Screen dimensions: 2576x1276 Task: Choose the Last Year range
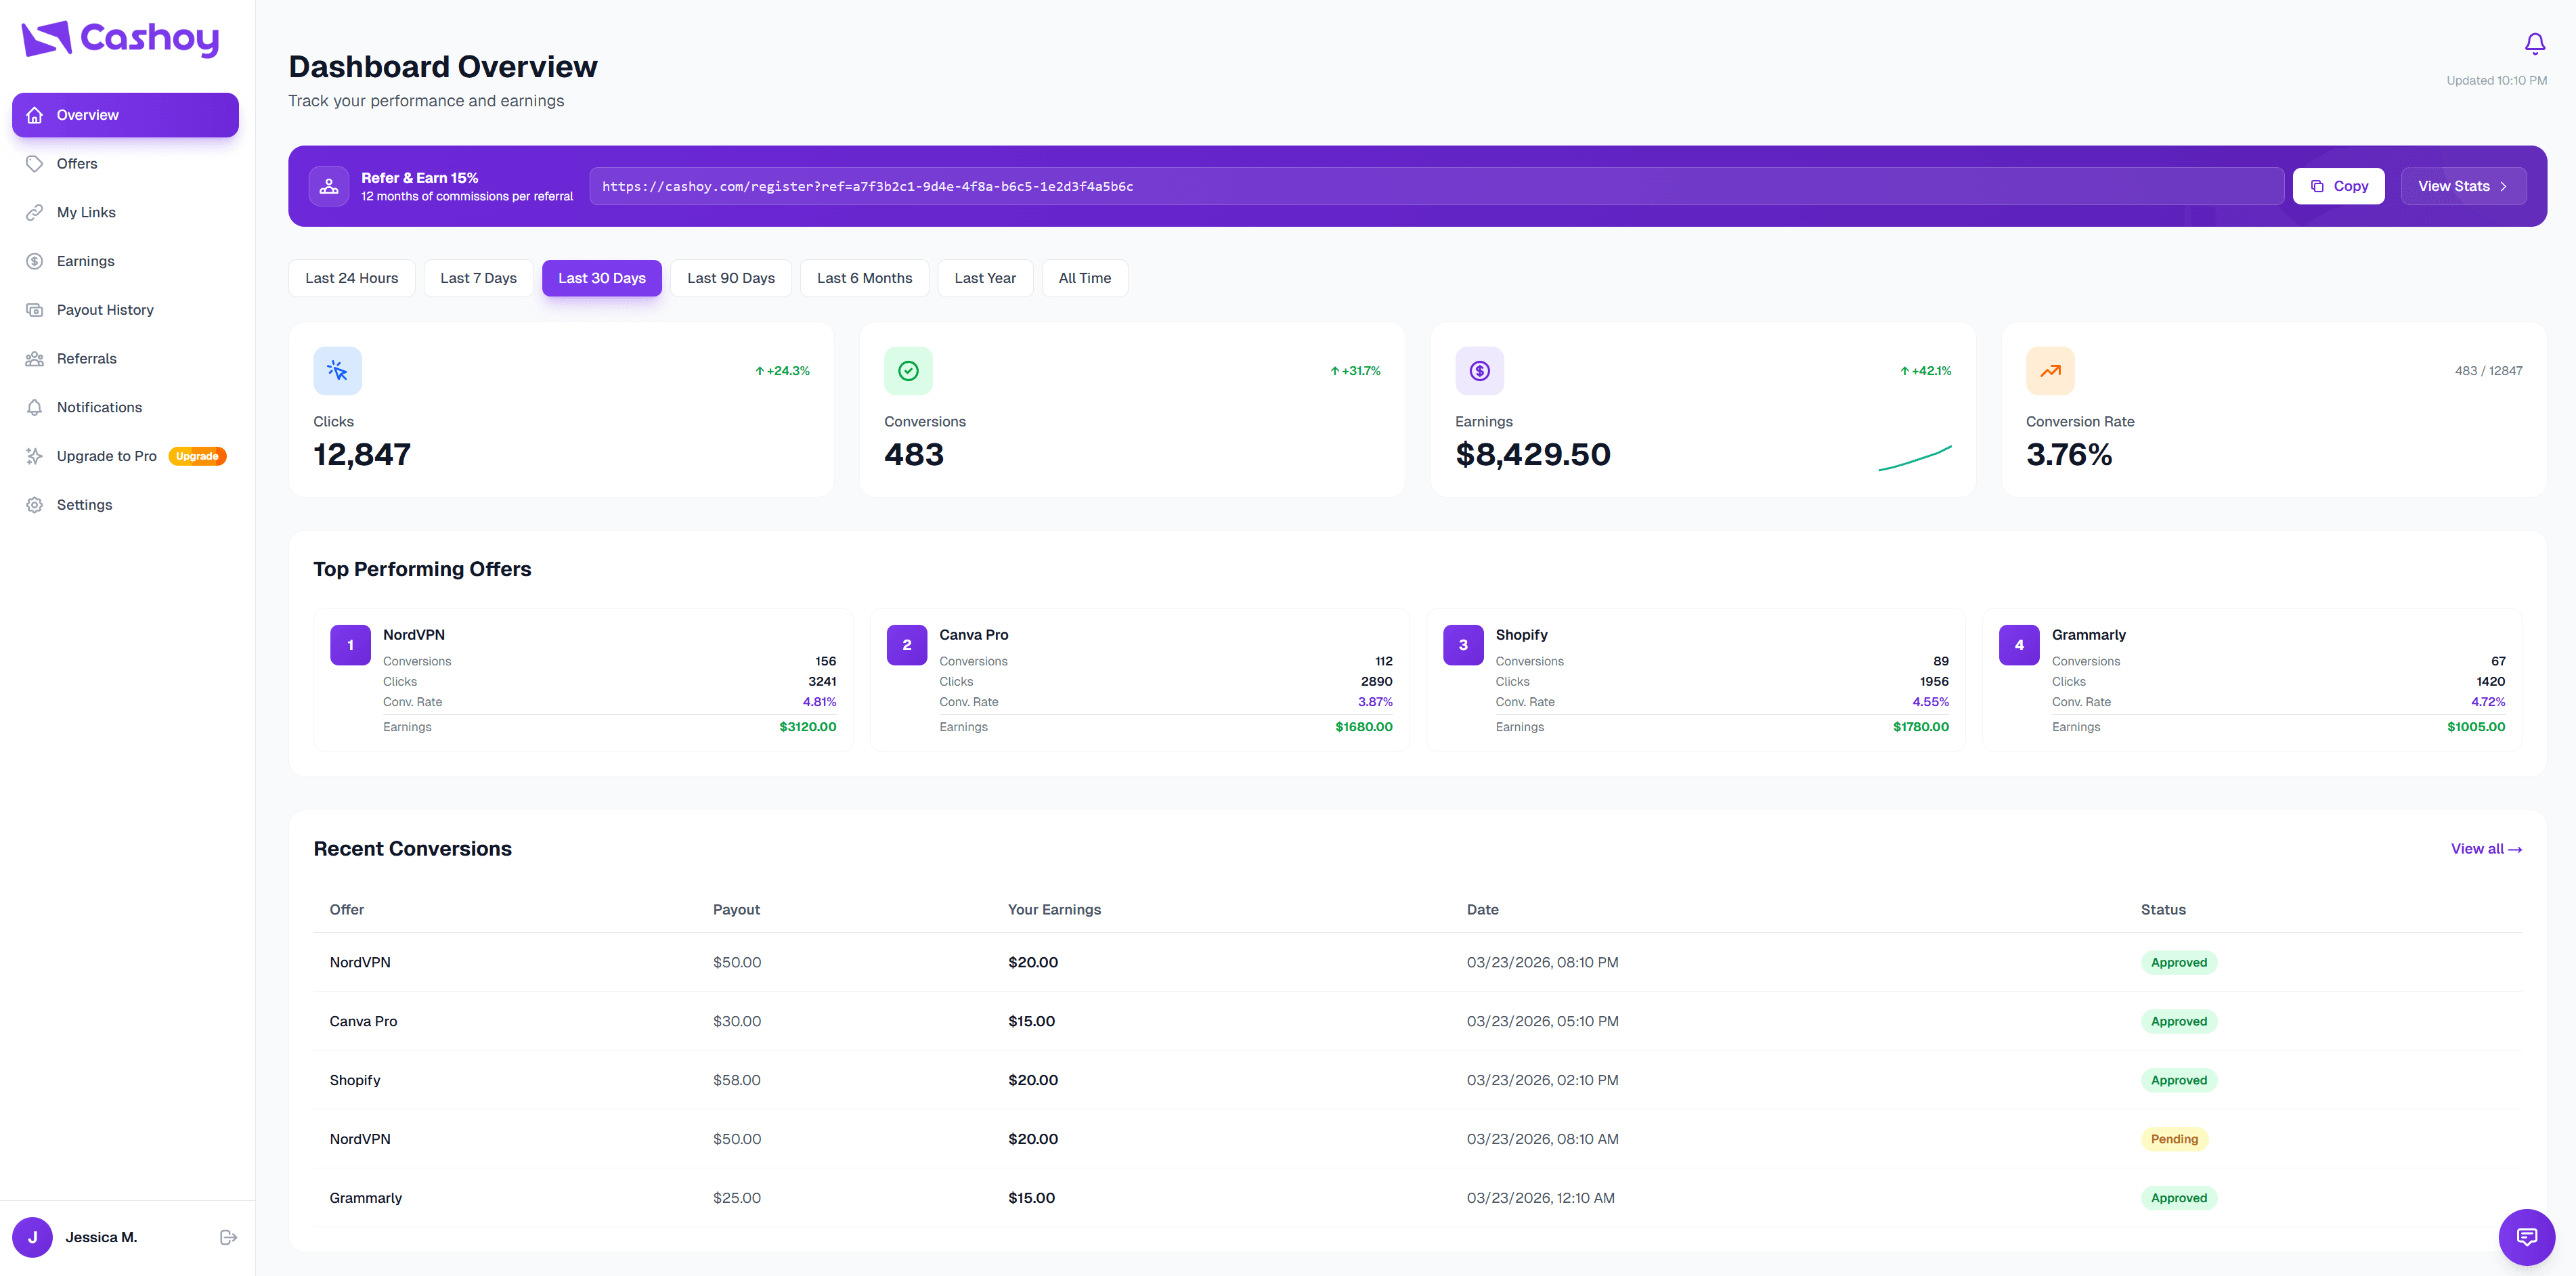click(x=985, y=278)
